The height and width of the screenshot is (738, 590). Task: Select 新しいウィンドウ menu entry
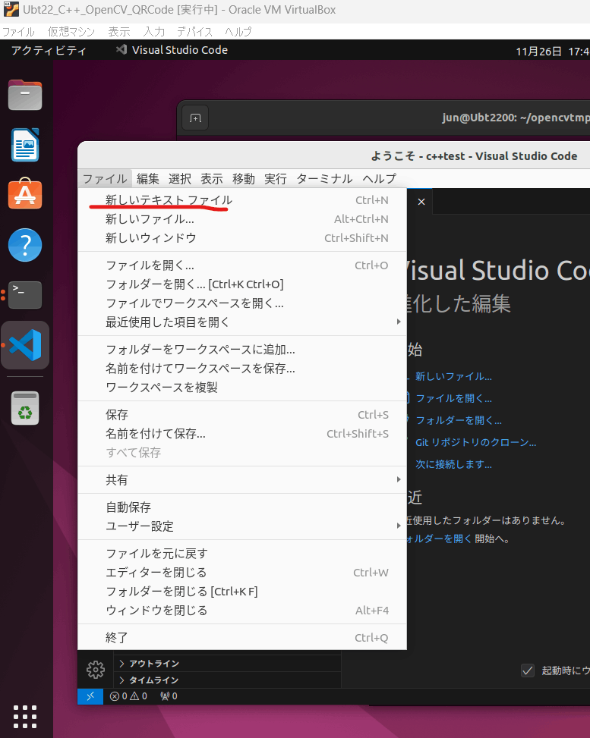242,237
